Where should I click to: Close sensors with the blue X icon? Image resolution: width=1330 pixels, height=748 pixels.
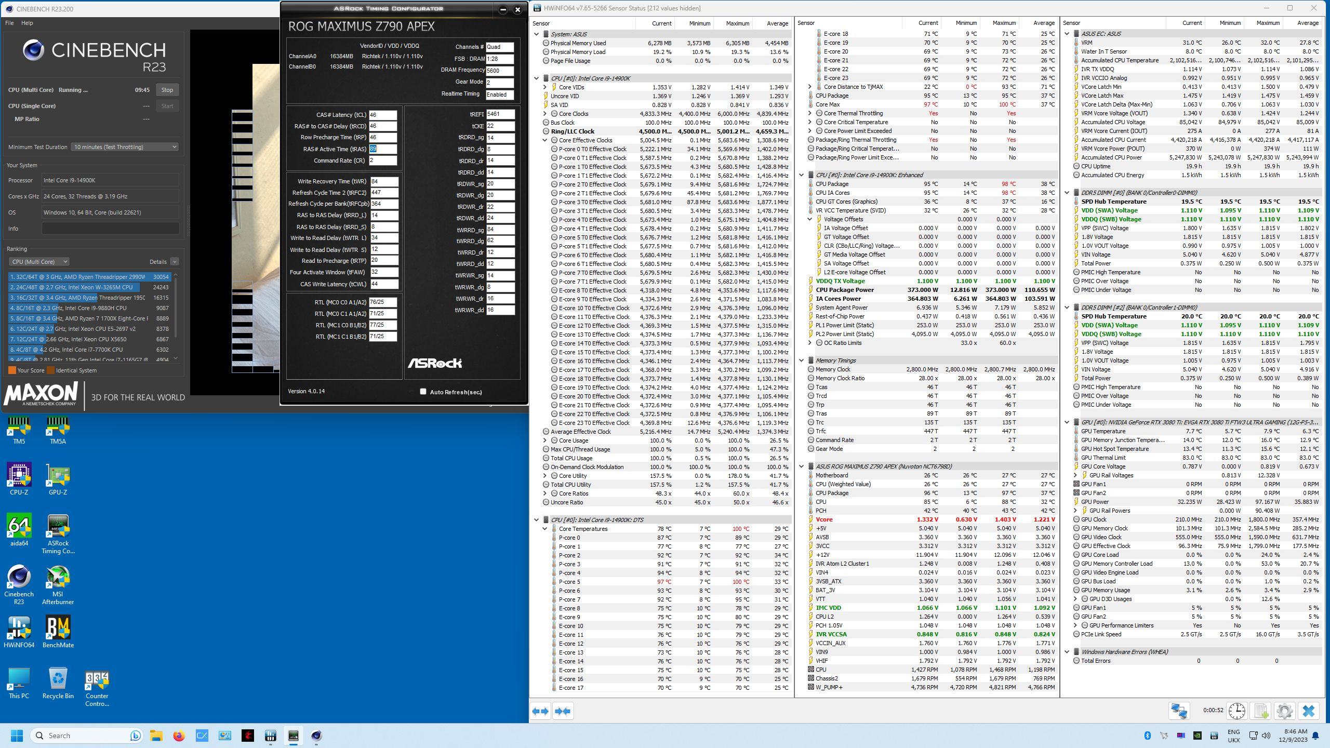tap(1308, 711)
